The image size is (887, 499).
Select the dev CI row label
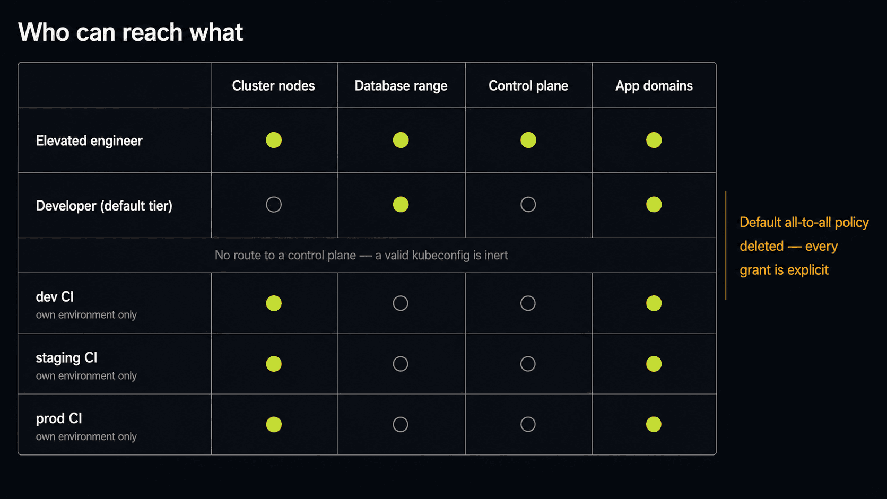point(55,297)
